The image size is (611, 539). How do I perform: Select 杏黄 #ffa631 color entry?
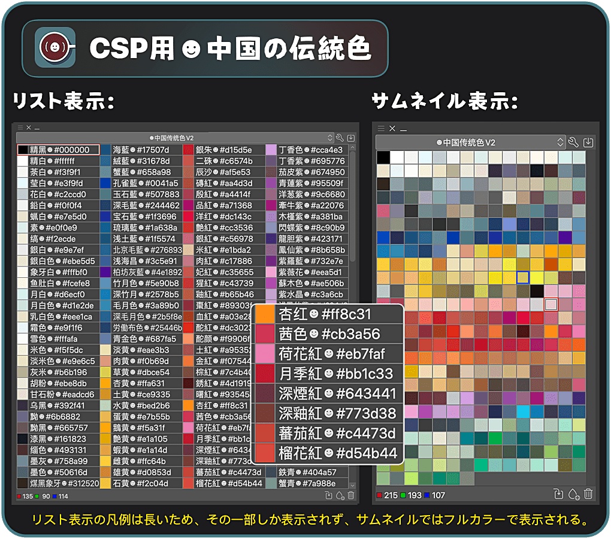pyautogui.click(x=141, y=383)
